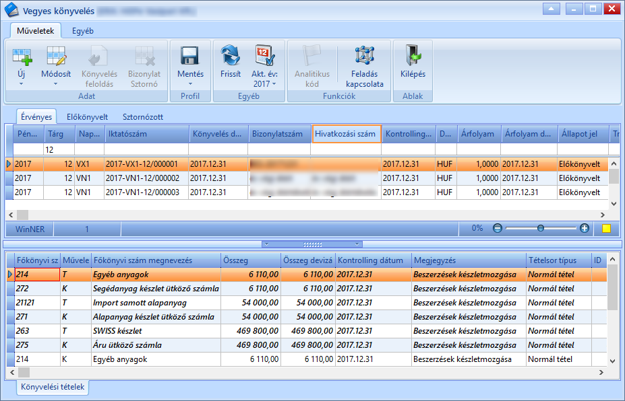
Task: Select the Előkönyvelt tab
Action: coord(87,117)
